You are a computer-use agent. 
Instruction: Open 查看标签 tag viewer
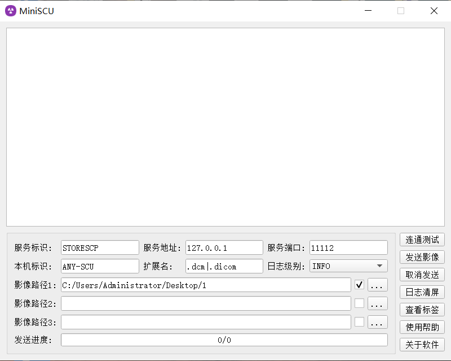pyautogui.click(x=422, y=310)
